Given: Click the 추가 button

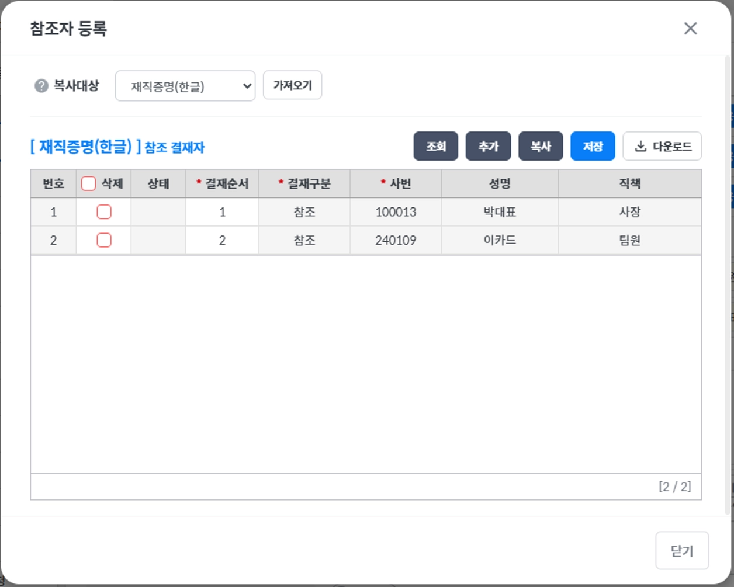Looking at the screenshot, I should (489, 146).
